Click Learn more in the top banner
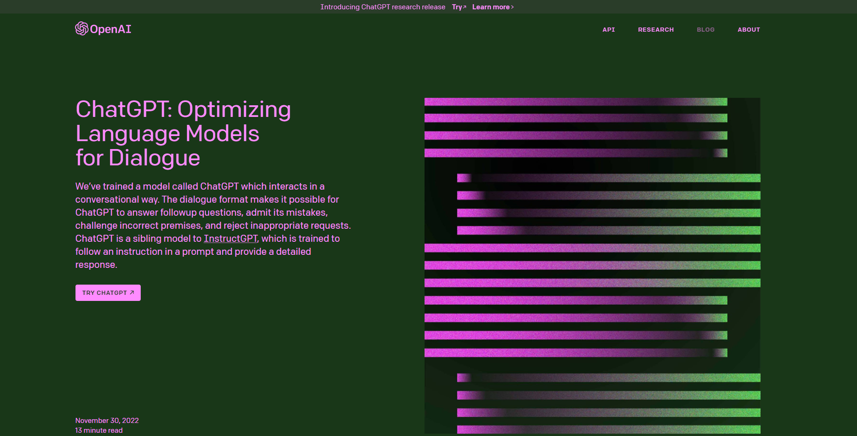 tap(493, 7)
